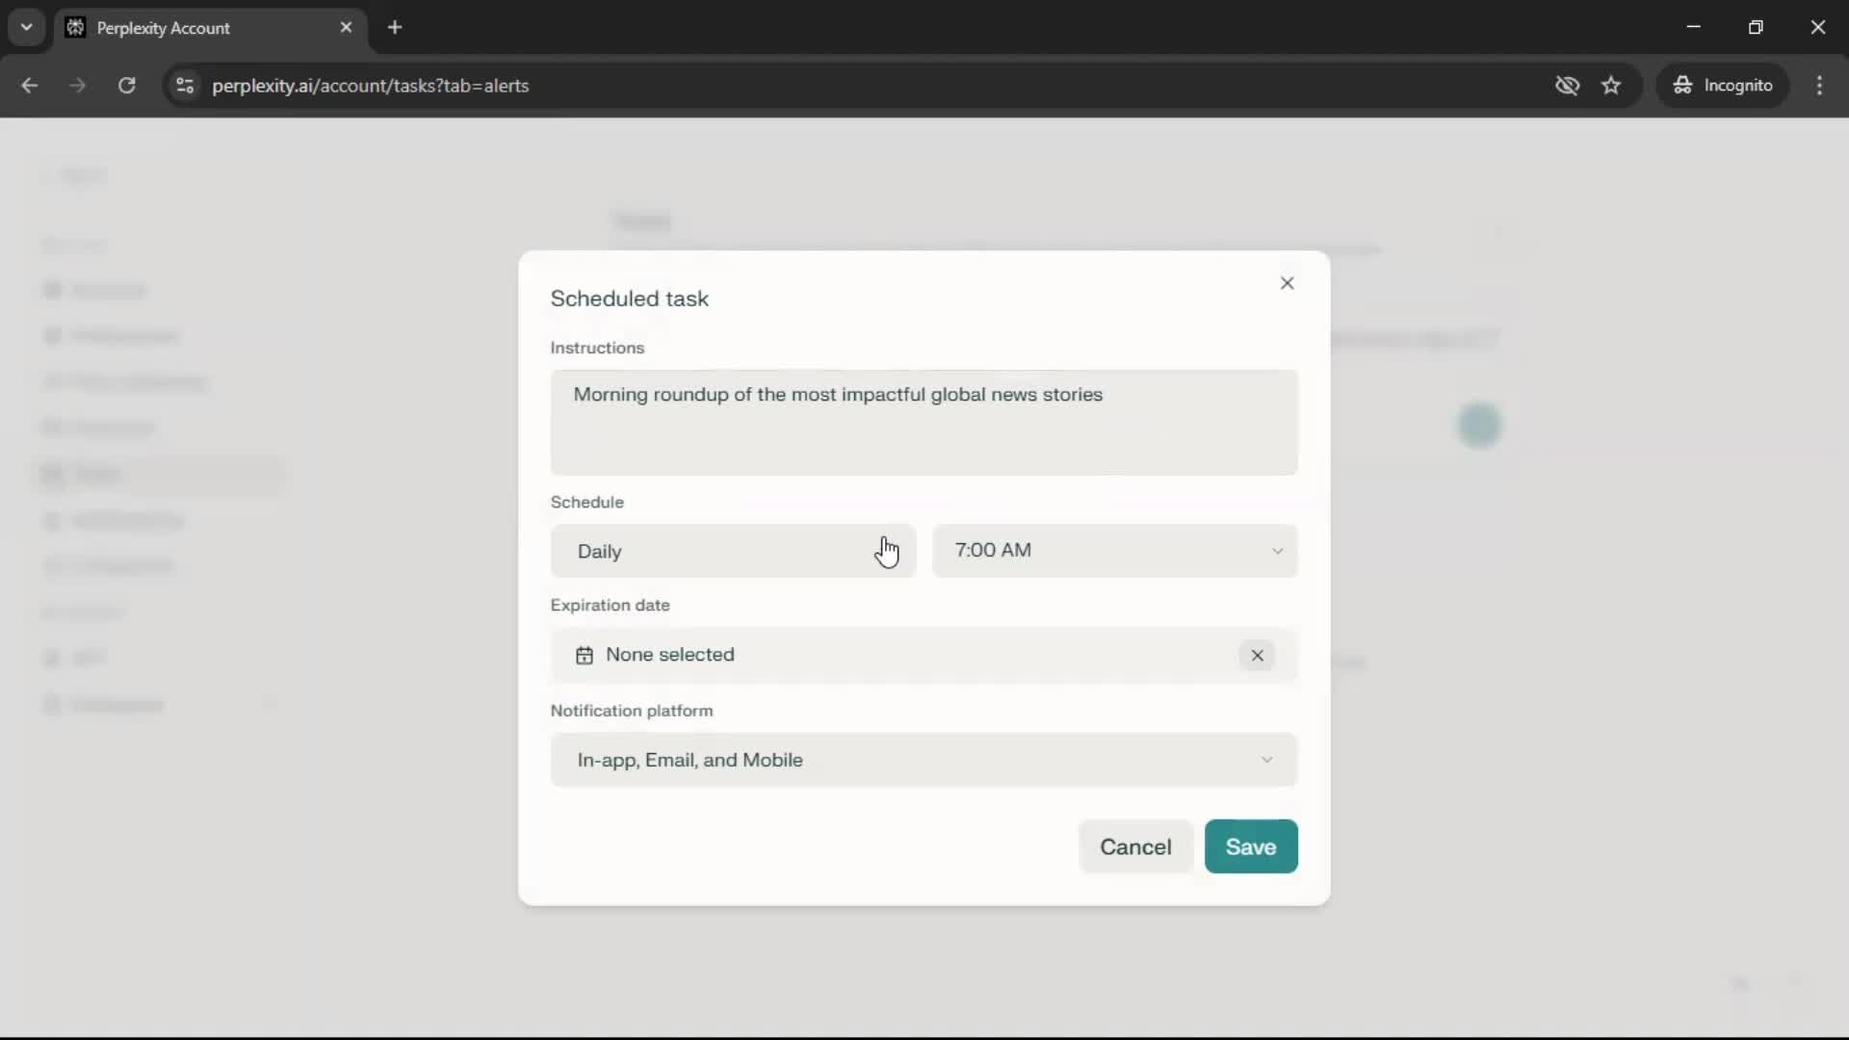Go back using browser back arrow
This screenshot has width=1849, height=1040.
click(x=30, y=86)
